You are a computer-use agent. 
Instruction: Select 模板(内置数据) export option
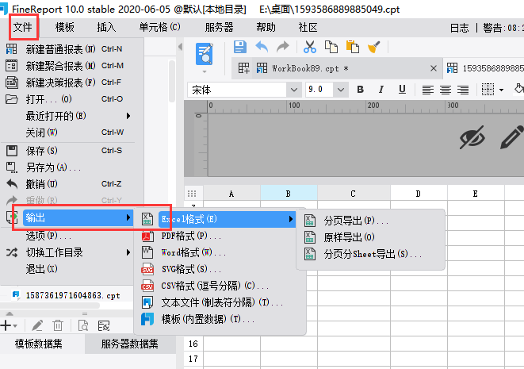coord(220,319)
